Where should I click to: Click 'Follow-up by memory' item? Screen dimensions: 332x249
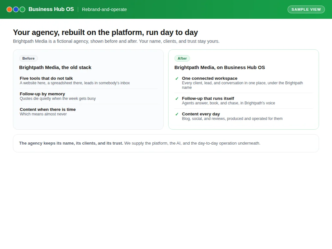[42, 94]
